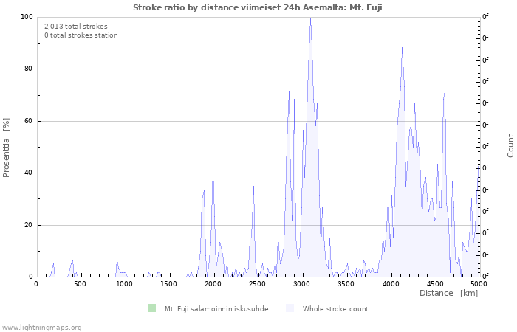This screenshot has height=332, width=517.
Task: Select the x-axis tick label 1500
Action: pos(168,284)
